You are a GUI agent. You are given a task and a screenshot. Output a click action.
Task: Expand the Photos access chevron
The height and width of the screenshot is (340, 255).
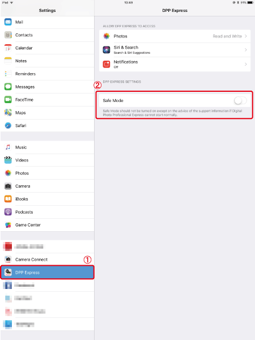coord(246,36)
